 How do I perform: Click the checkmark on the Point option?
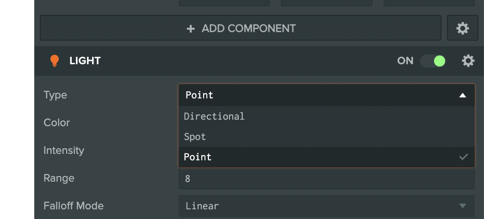click(x=463, y=157)
